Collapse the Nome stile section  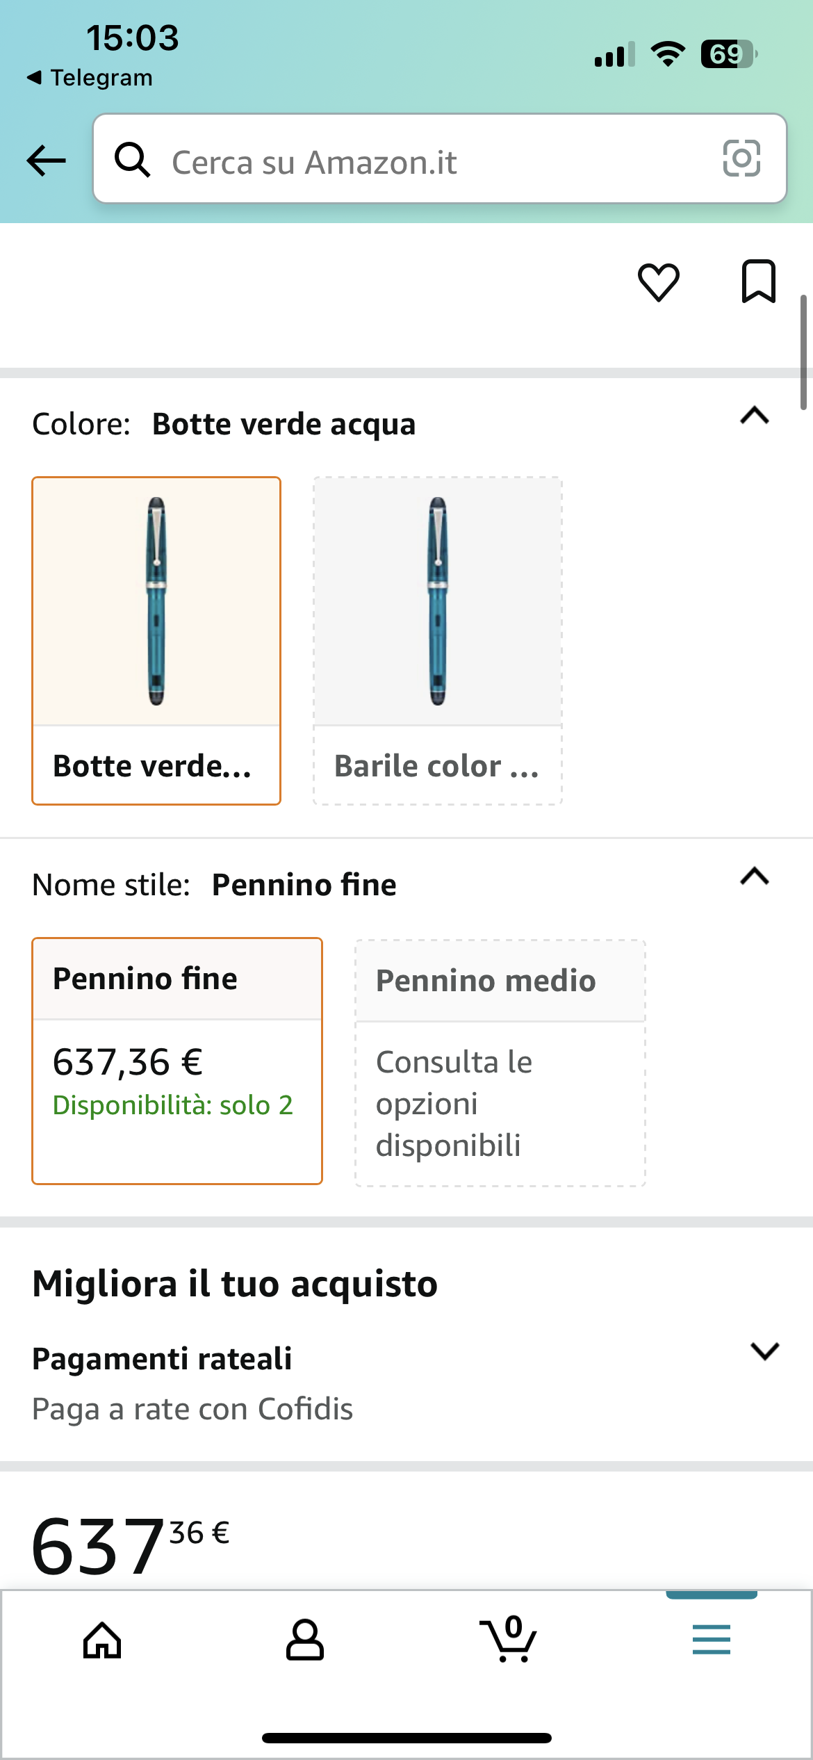755,877
